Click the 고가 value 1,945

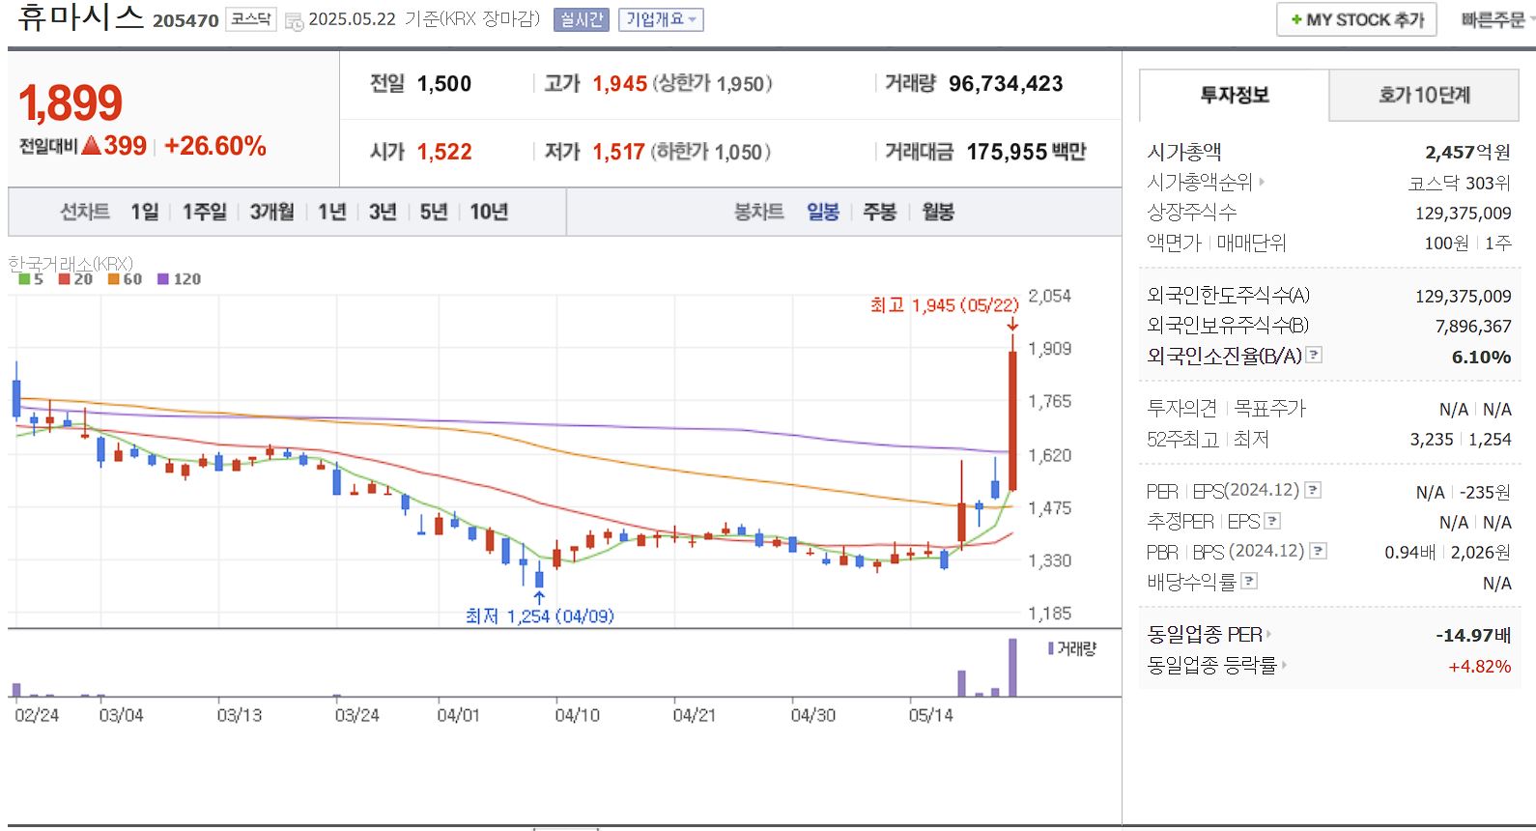tap(620, 84)
